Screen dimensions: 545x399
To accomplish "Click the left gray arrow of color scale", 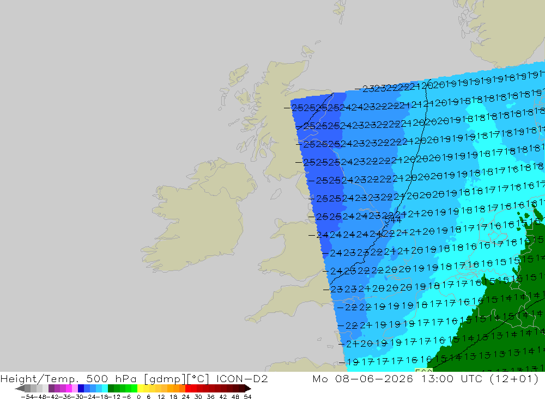I will click(20, 389).
